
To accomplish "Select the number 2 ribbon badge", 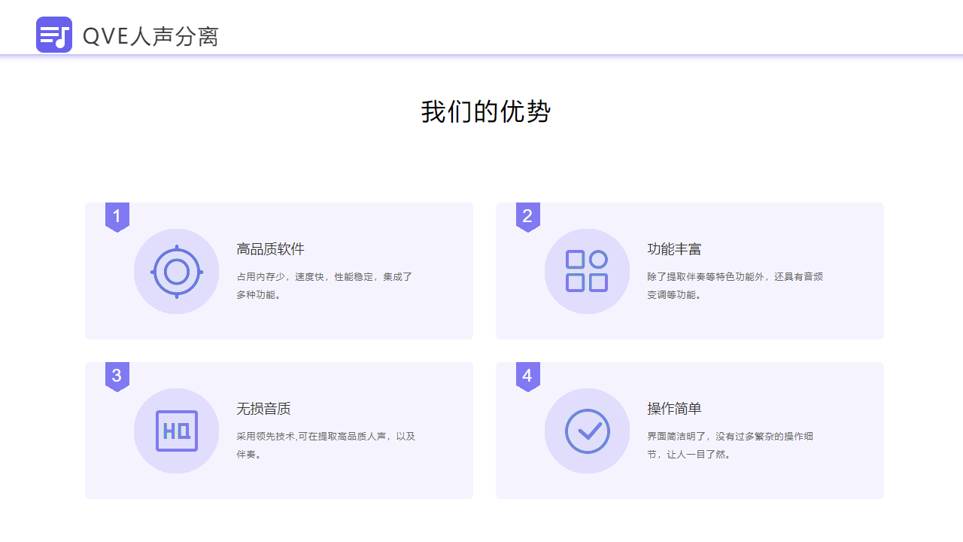I will click(527, 216).
